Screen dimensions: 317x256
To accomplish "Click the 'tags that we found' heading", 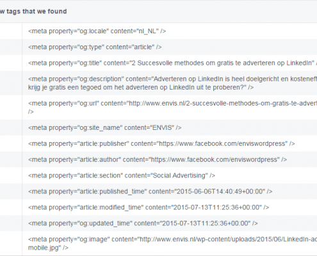I will pyautogui.click(x=37, y=12).
